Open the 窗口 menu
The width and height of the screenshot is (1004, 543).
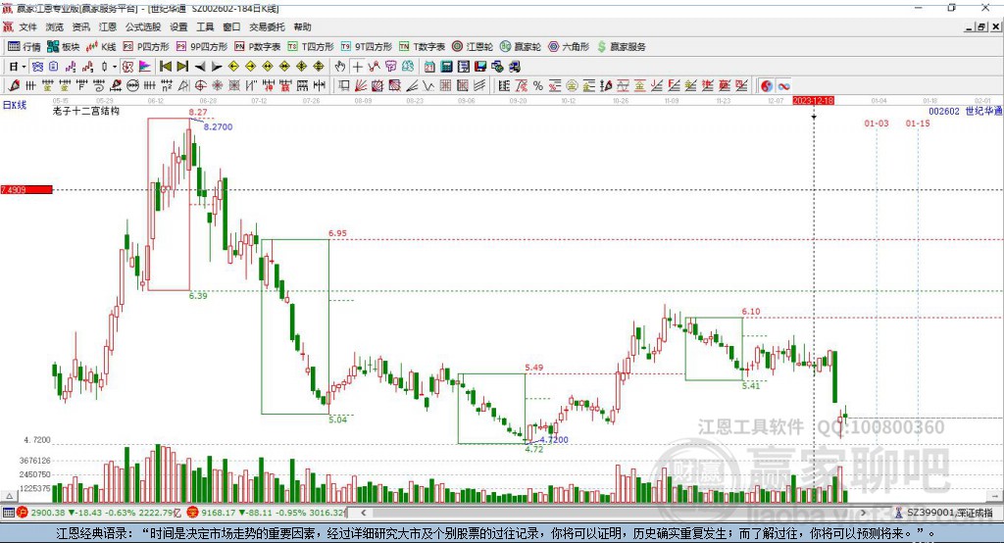(231, 26)
